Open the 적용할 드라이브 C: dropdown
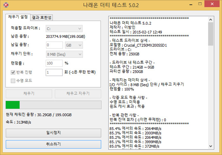Screen dimensions: 222x155 point(64,28)
